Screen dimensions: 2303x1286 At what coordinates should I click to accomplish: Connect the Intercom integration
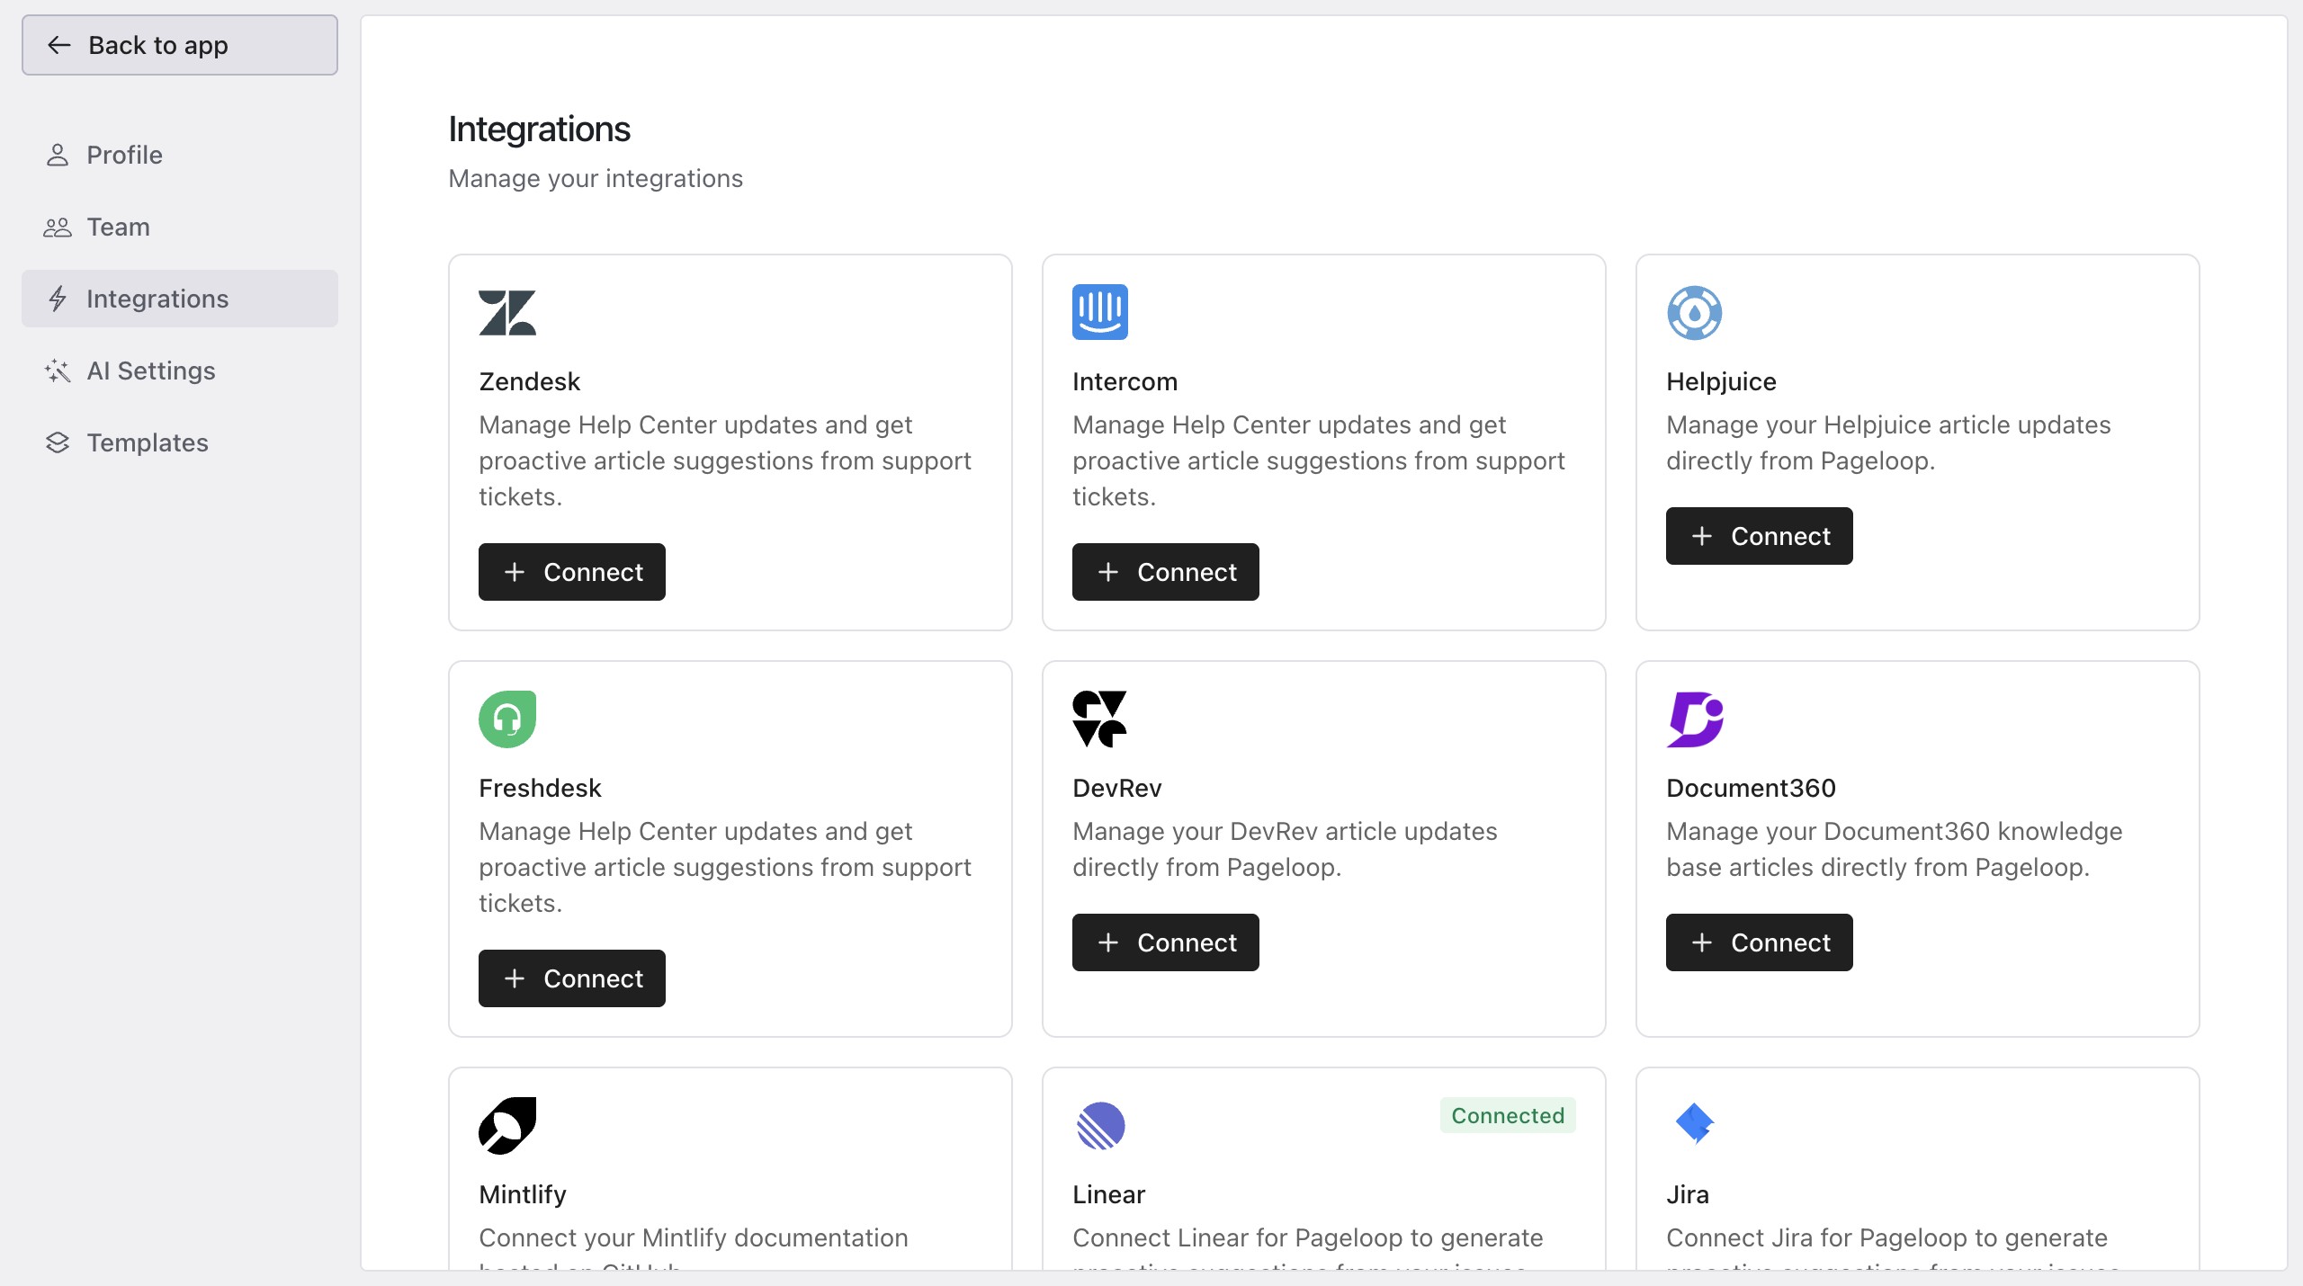pos(1166,572)
